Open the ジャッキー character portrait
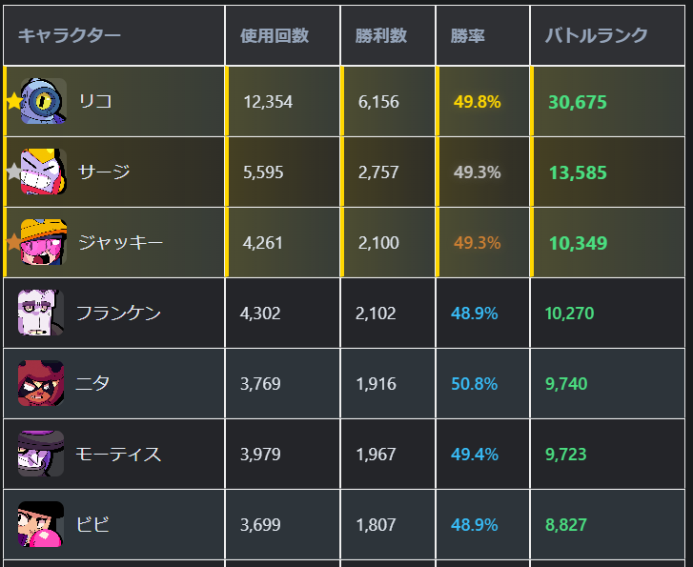Image resolution: width=693 pixels, height=567 pixels. pyautogui.click(x=43, y=242)
